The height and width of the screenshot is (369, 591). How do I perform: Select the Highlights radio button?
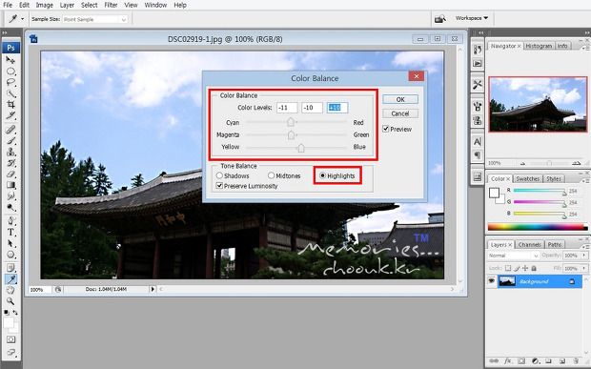click(x=322, y=175)
